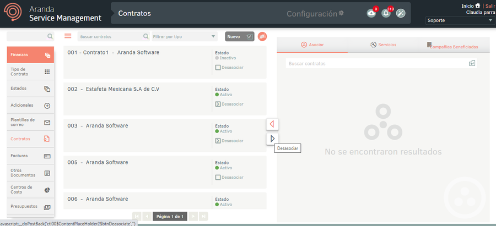The width and height of the screenshot is (496, 226).
Task: Click the Otros Documentos page icon
Action: coord(47,173)
